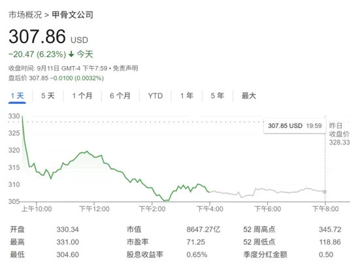Click the 市值 8647.27亿 value
The width and height of the screenshot is (362, 270).
click(203, 229)
